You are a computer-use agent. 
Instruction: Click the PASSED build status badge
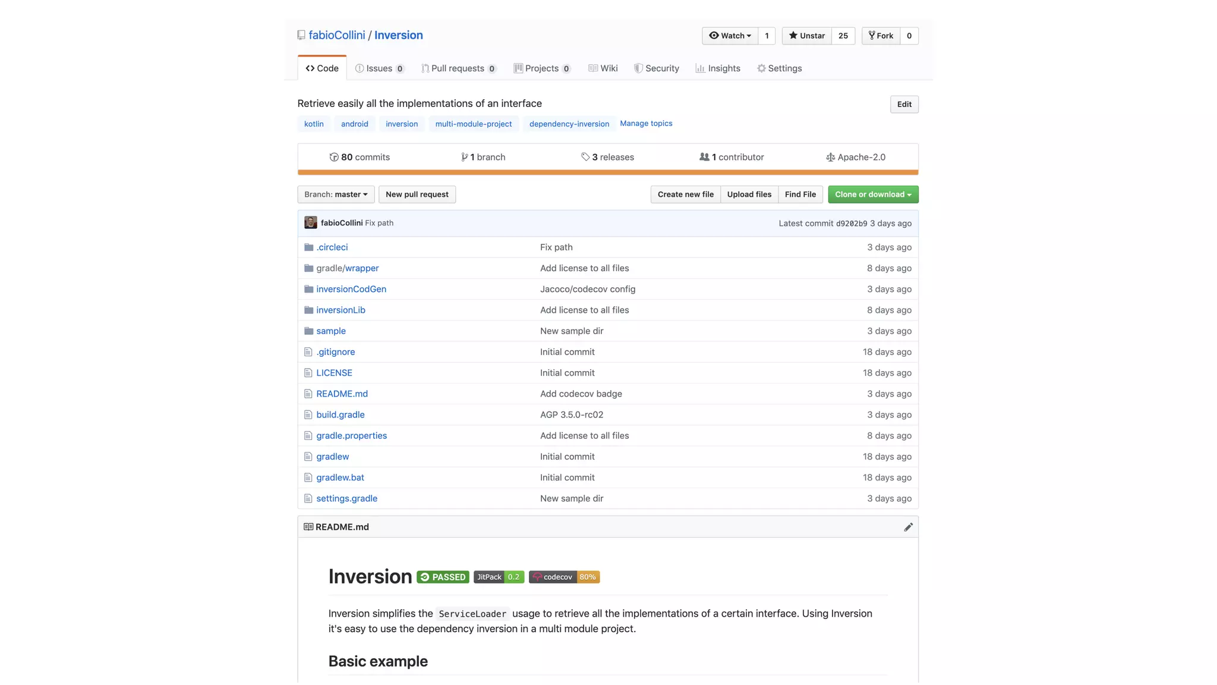(x=443, y=577)
